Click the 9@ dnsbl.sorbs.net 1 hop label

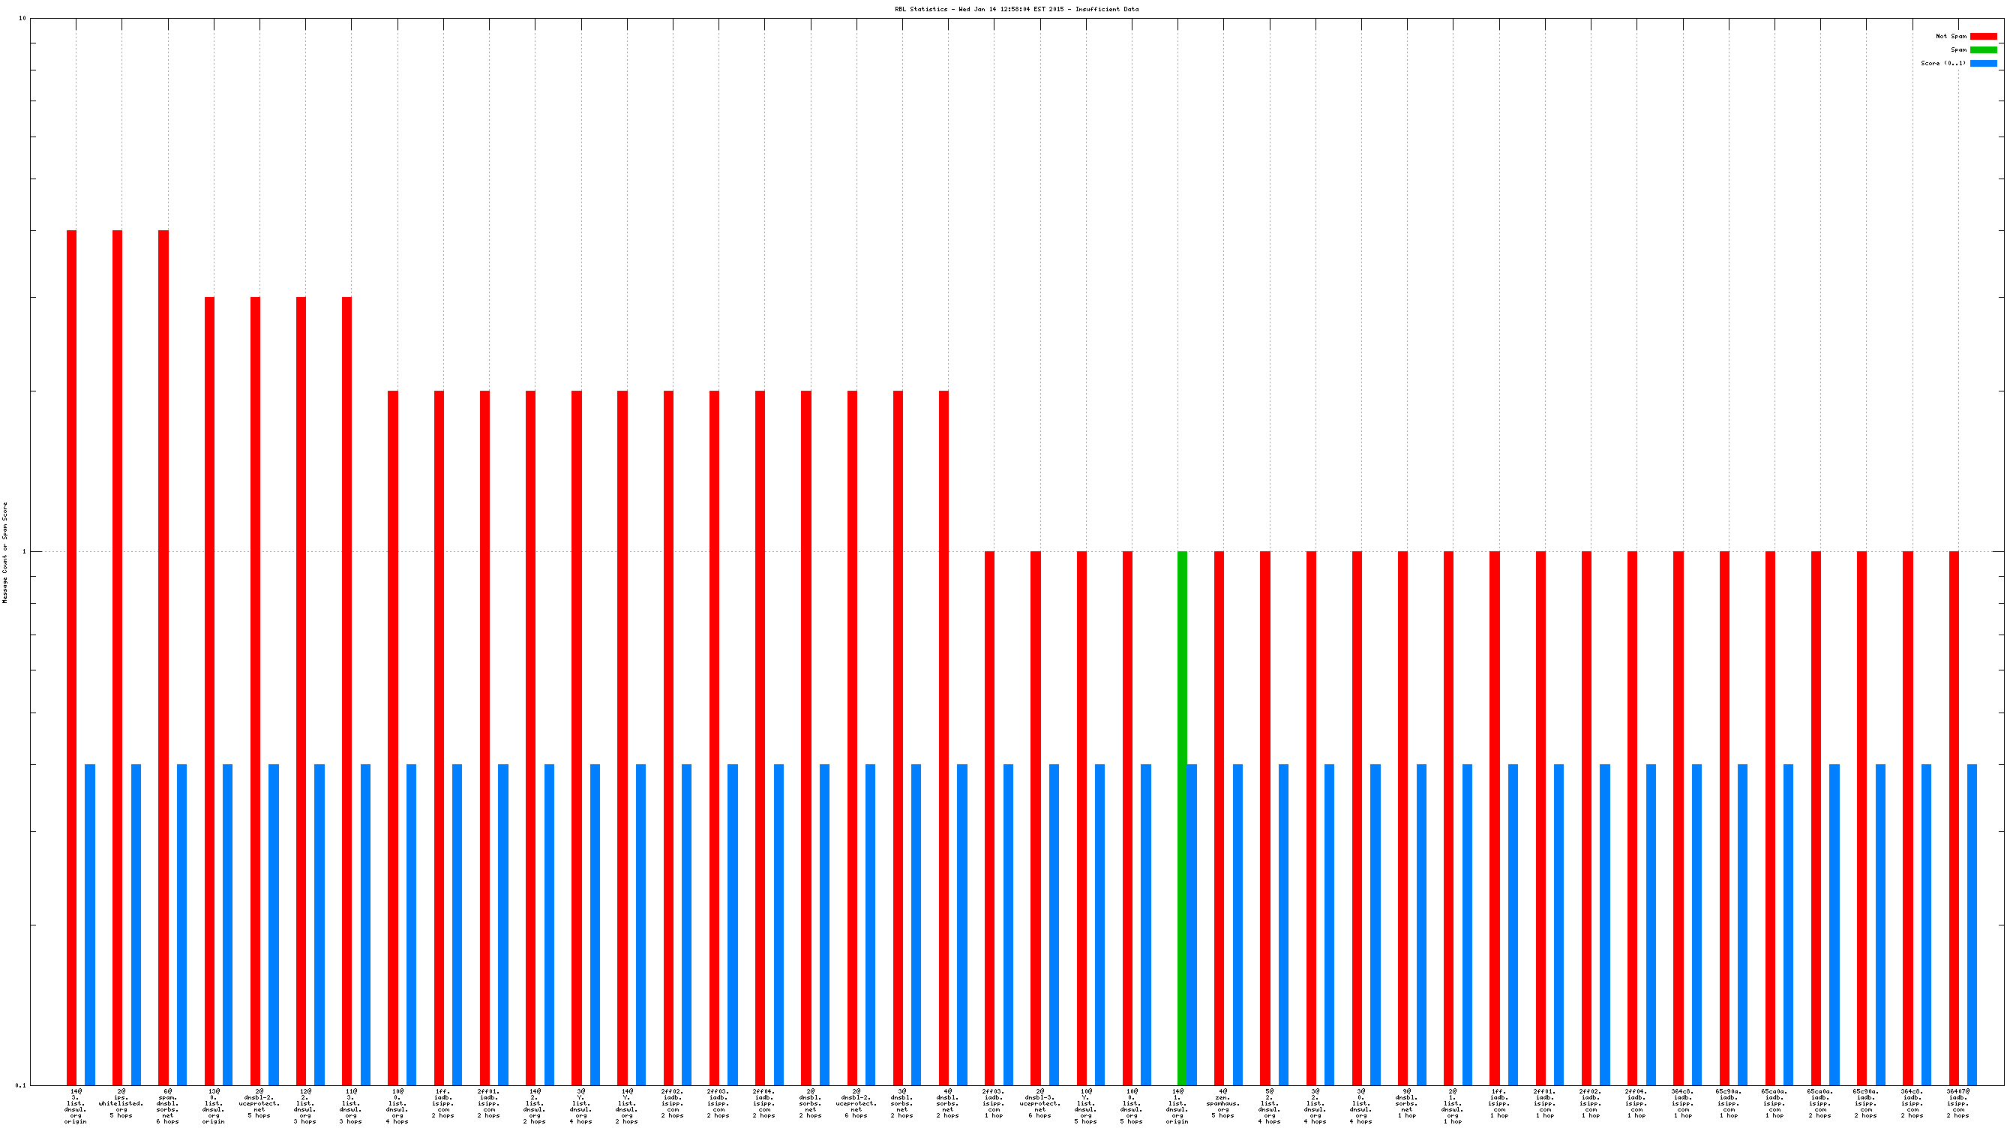(1406, 1102)
